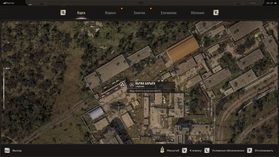Click the L key legend icon
This screenshot has height=157, width=279.
pos(207,150)
